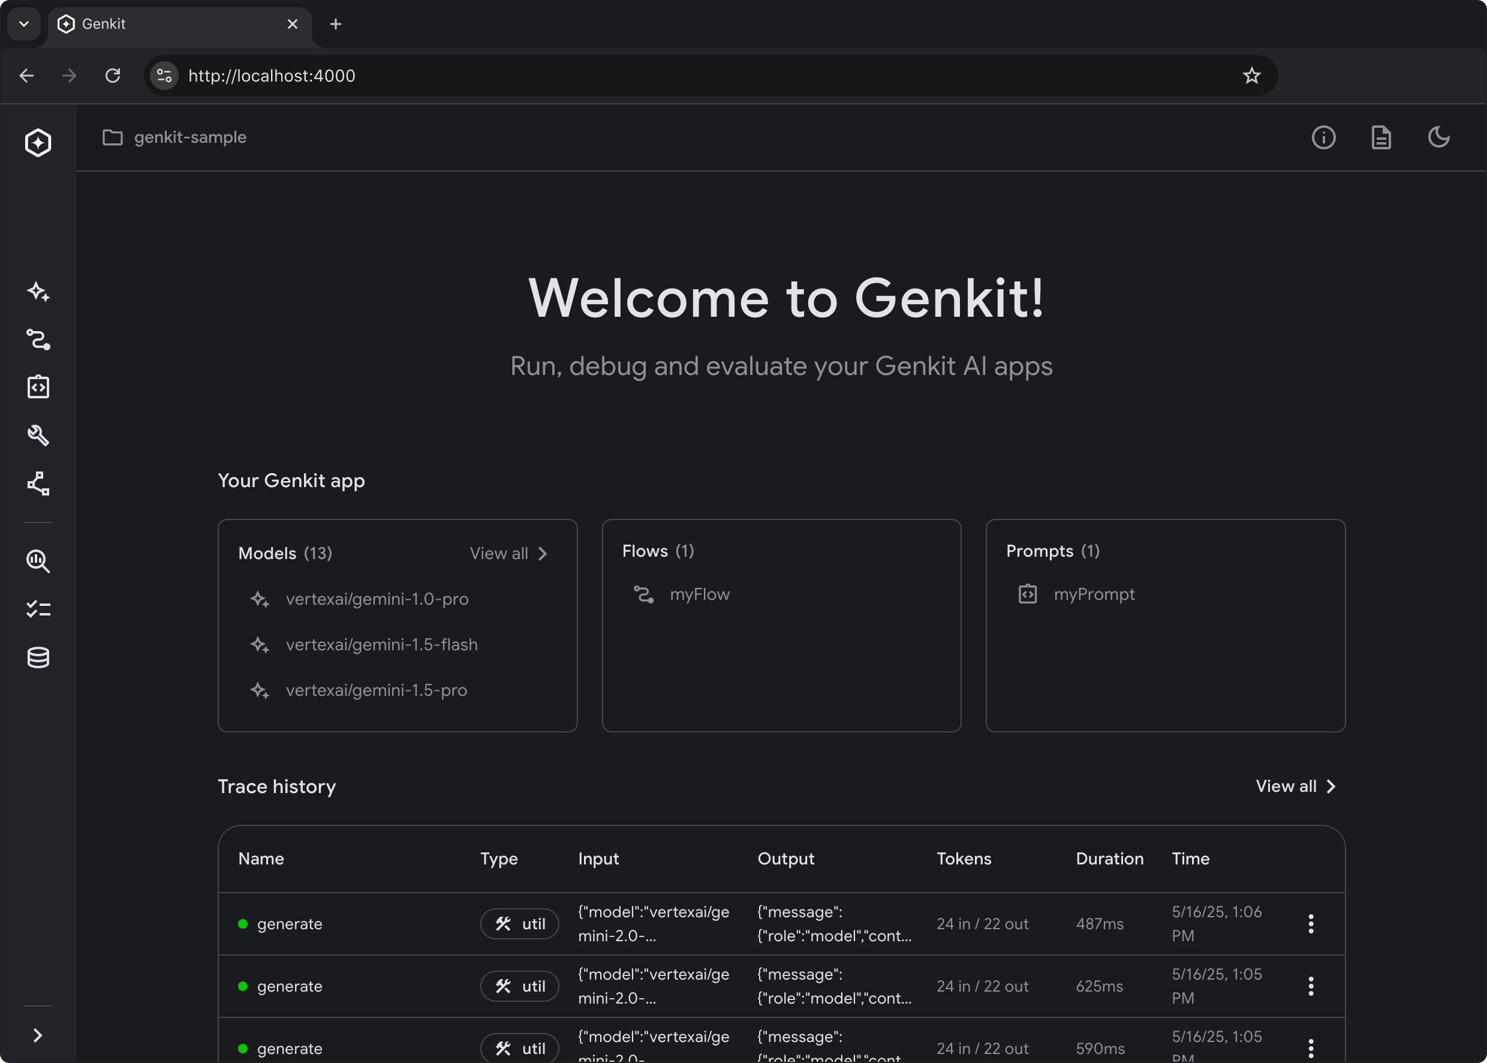Open the documentation icon in the header
Viewport: 1487px width, 1063px height.
[x=1380, y=137]
